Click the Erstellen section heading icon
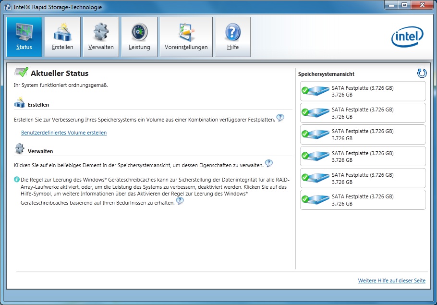The width and height of the screenshot is (437, 305). (20, 102)
